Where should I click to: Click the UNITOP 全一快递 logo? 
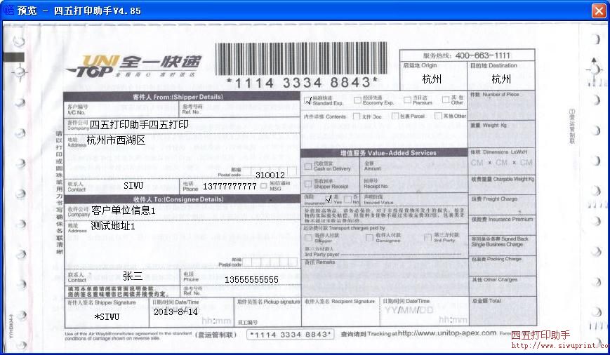pos(133,66)
